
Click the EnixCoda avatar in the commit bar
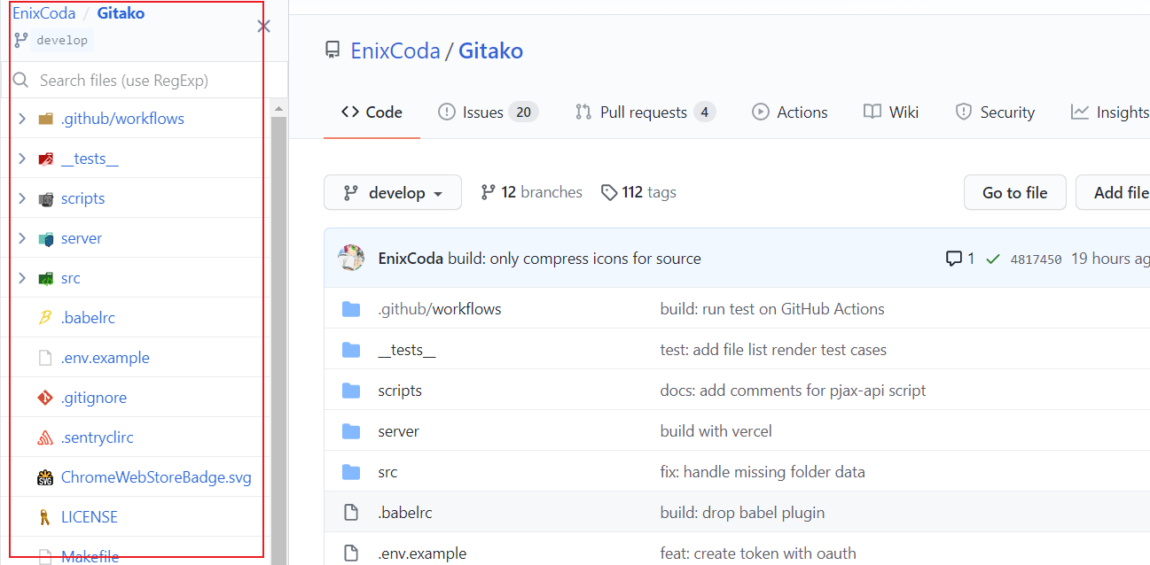point(352,258)
